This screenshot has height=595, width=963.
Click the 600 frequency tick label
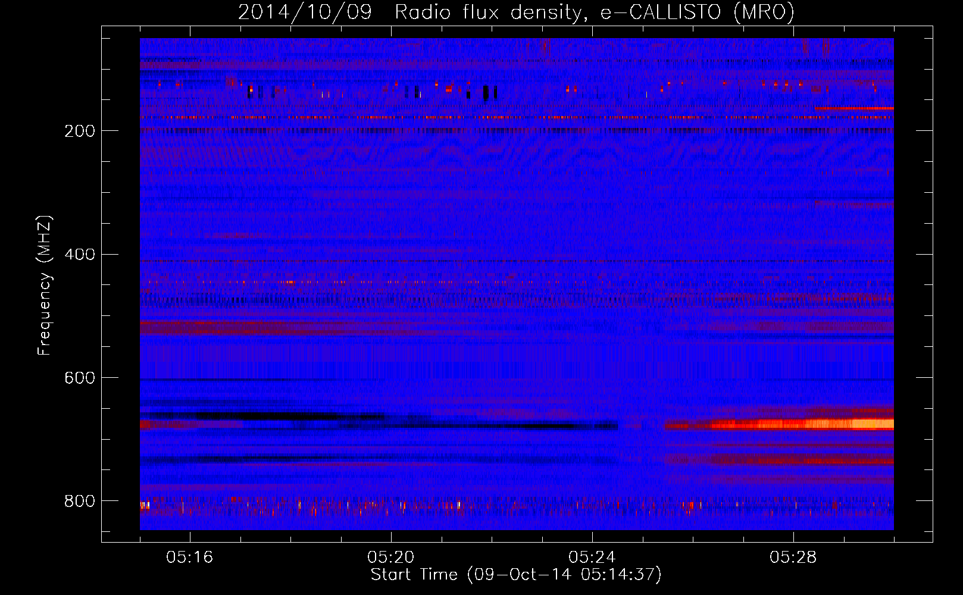click(80, 378)
